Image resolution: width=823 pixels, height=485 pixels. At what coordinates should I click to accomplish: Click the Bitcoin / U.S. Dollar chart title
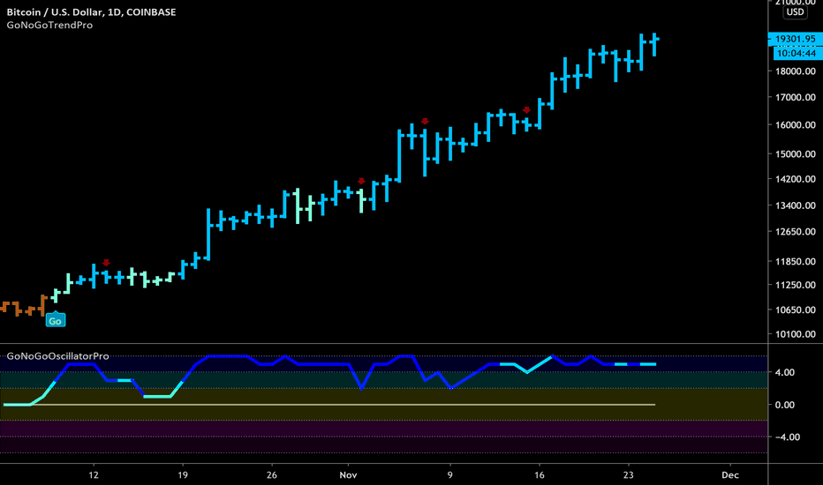[x=91, y=11]
